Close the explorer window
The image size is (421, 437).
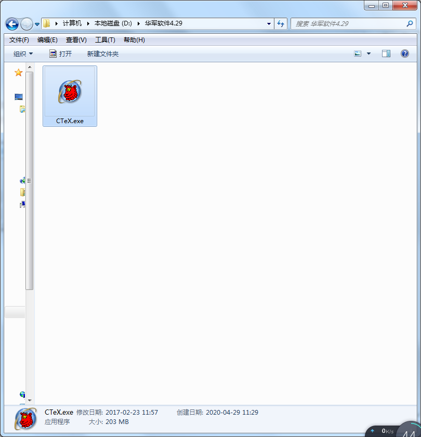pos(405,5)
